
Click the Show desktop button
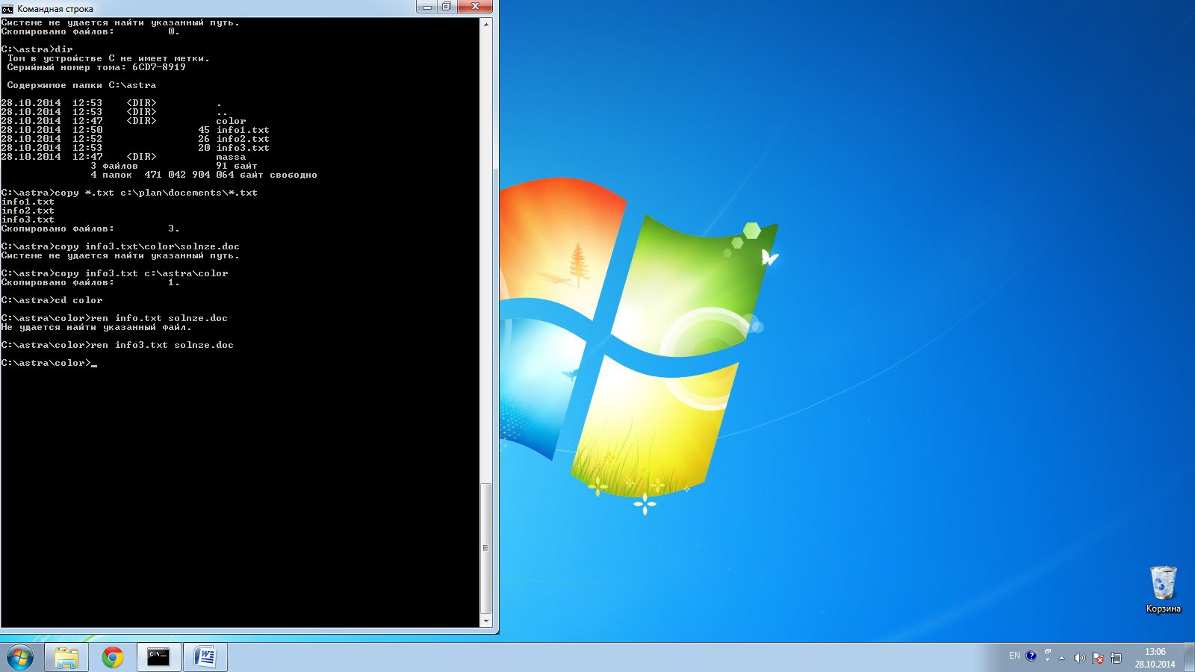(x=1190, y=657)
